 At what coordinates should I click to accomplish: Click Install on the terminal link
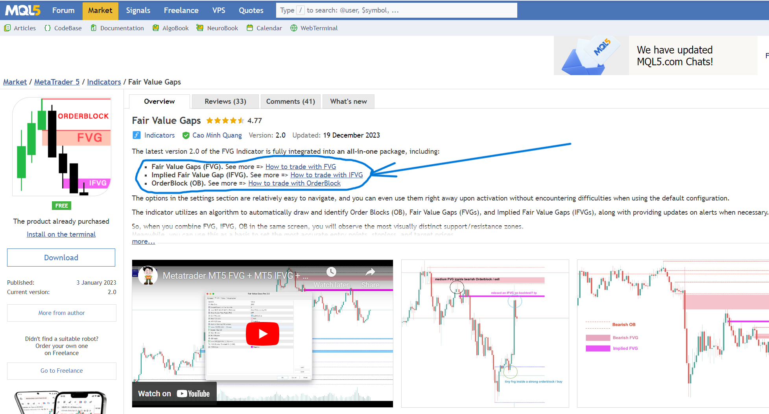pyautogui.click(x=61, y=234)
